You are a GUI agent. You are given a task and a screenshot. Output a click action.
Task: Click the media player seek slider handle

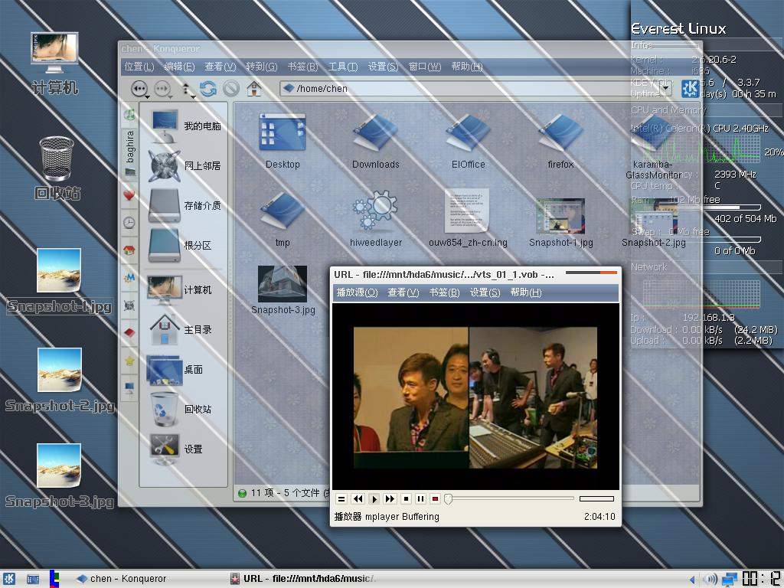pyautogui.click(x=448, y=499)
